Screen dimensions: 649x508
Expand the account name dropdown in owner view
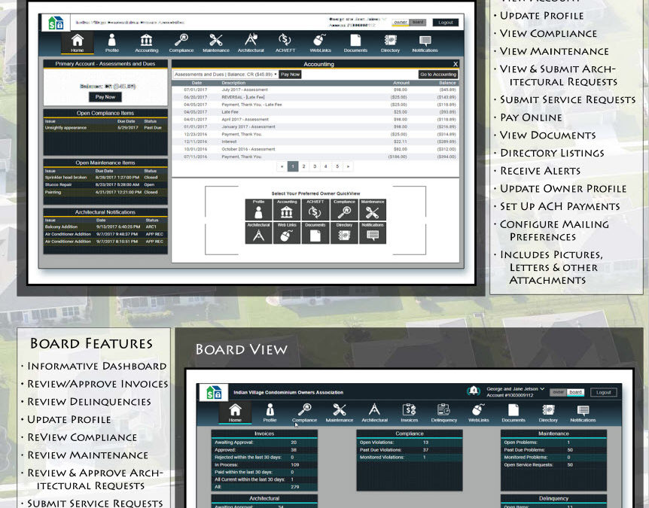point(384,19)
